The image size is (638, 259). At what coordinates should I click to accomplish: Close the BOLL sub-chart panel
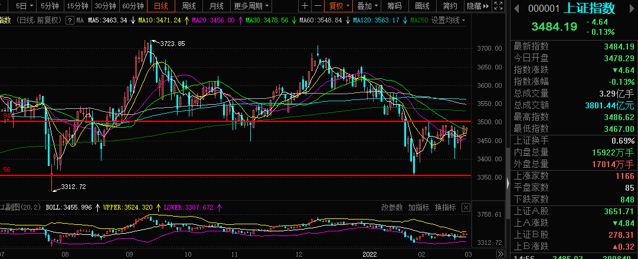pos(466,207)
